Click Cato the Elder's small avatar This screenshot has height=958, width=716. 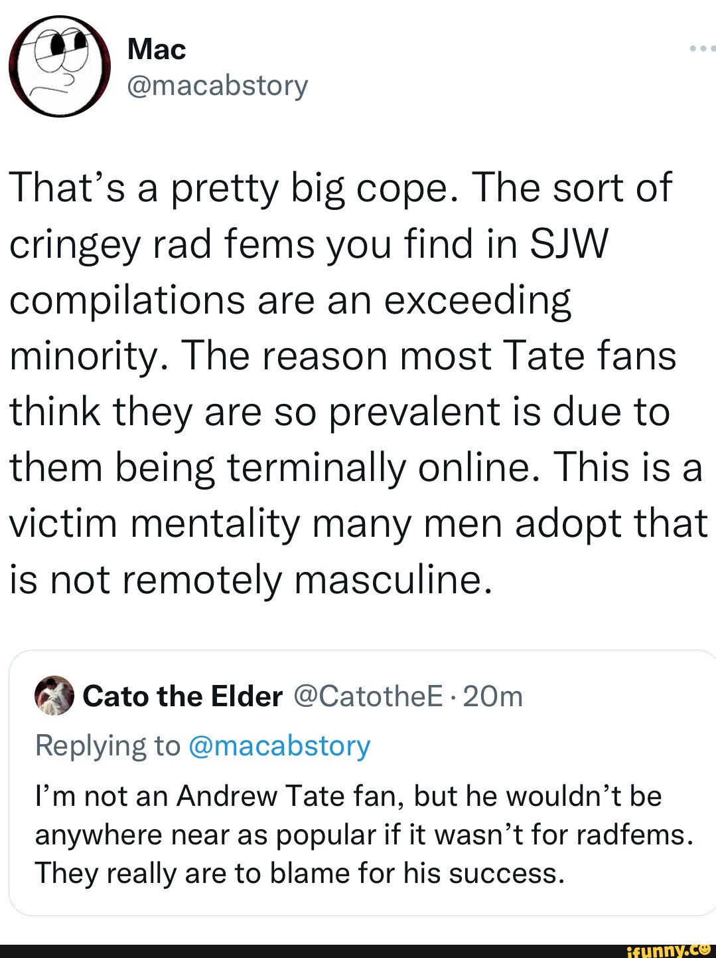click(54, 696)
